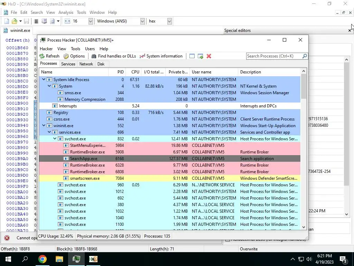The height and width of the screenshot is (266, 354).
Task: Sort by the Description column header
Action: click(269, 72)
